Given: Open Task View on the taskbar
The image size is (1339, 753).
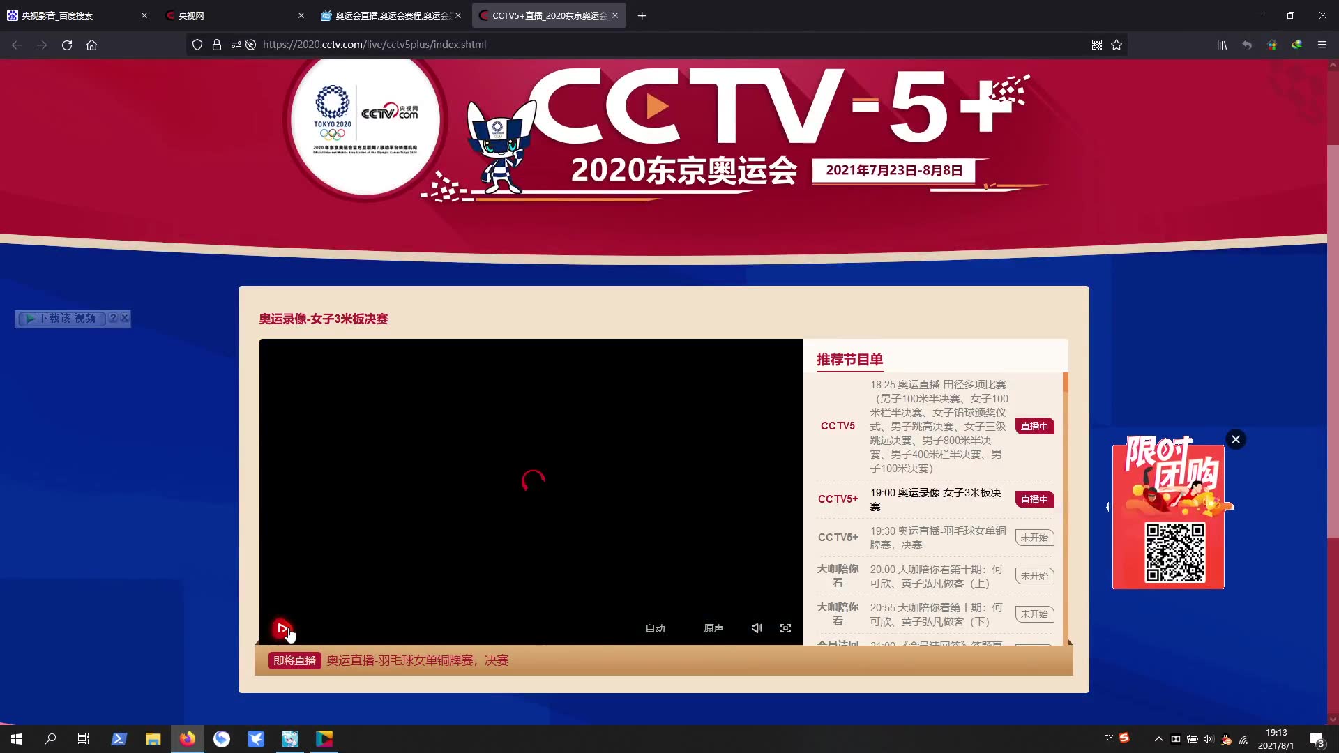Looking at the screenshot, I should [x=84, y=739].
